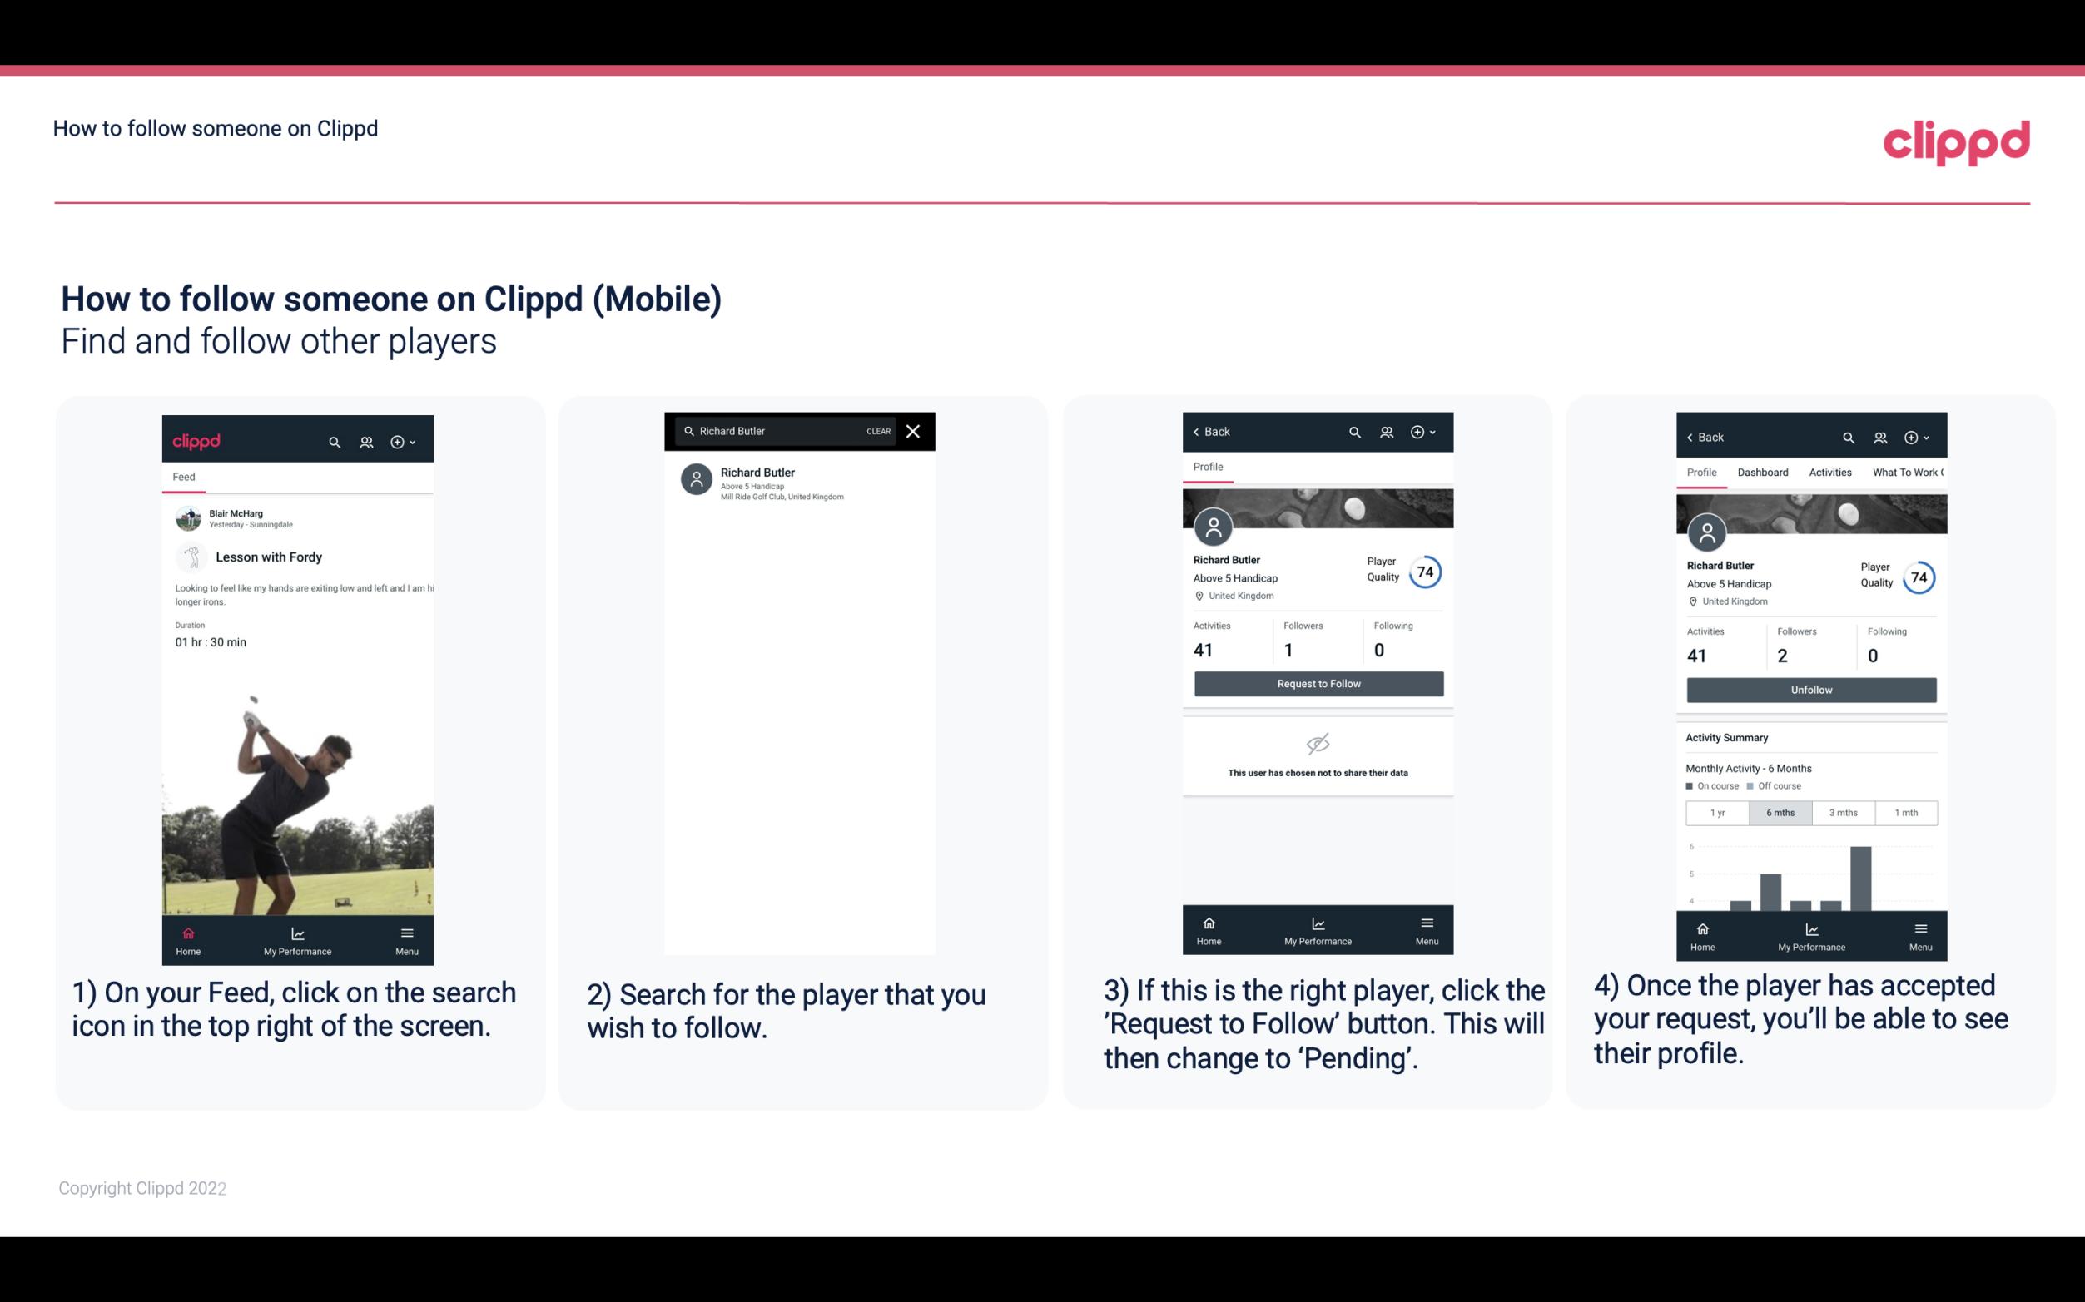This screenshot has height=1302, width=2085.
Task: Toggle the 1 year activity timeframe
Action: tap(1717, 811)
